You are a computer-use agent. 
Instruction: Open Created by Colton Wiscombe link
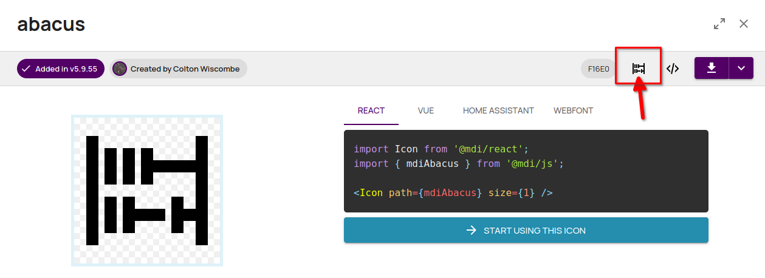tap(179, 69)
